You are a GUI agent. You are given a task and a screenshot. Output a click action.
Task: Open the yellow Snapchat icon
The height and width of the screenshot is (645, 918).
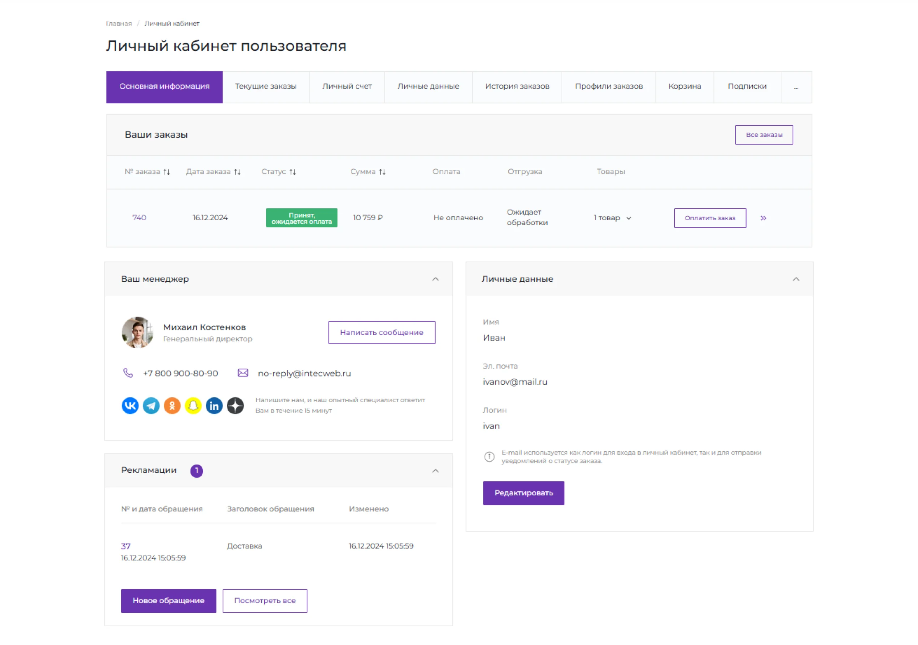[193, 406]
